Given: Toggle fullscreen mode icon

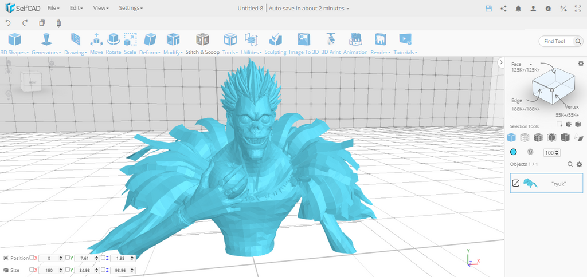Looking at the screenshot, I should tap(578, 8).
